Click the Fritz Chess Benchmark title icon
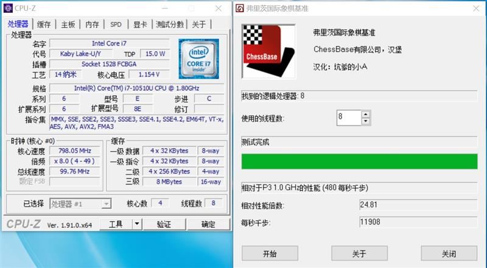Image resolution: width=487 pixels, height=268 pixels. (239, 9)
